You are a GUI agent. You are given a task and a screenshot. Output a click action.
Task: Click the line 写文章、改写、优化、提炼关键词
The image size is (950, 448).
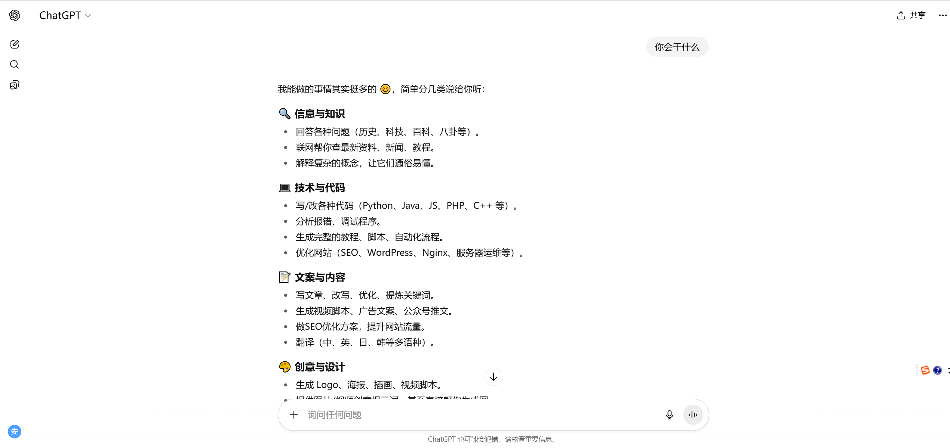click(x=366, y=295)
